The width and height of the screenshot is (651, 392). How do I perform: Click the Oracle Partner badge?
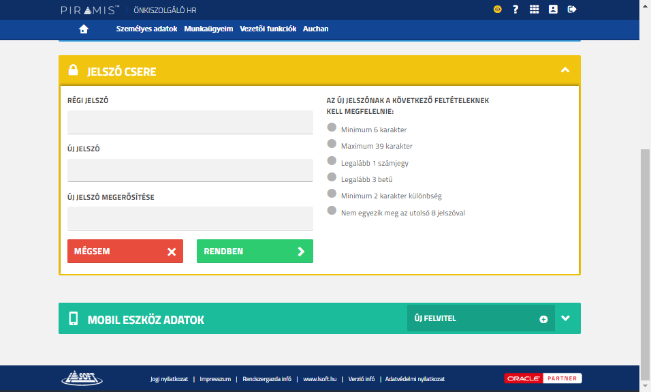pos(543,378)
